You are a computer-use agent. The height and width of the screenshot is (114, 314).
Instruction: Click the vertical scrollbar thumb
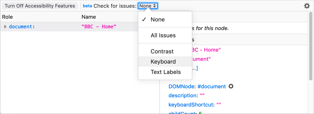point(311,46)
